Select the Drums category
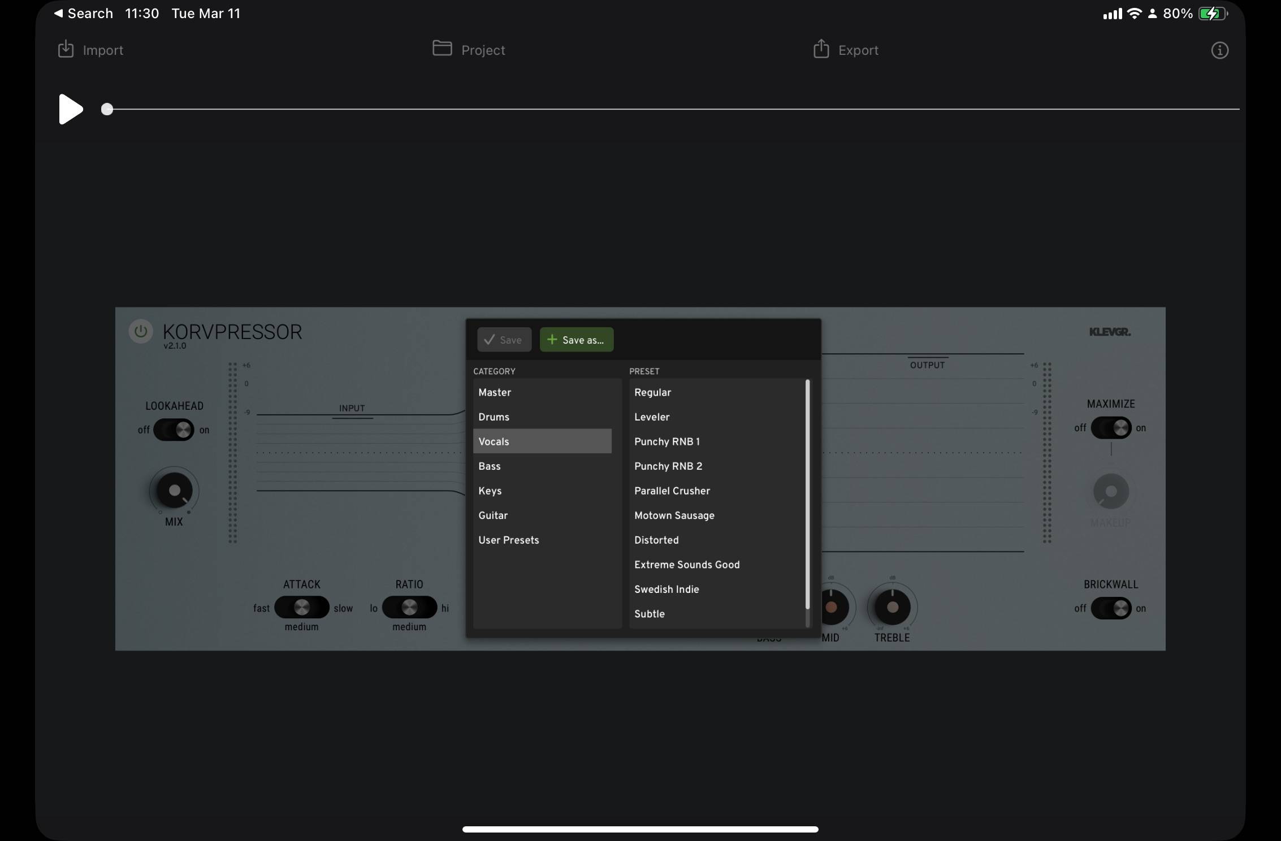 (x=542, y=417)
